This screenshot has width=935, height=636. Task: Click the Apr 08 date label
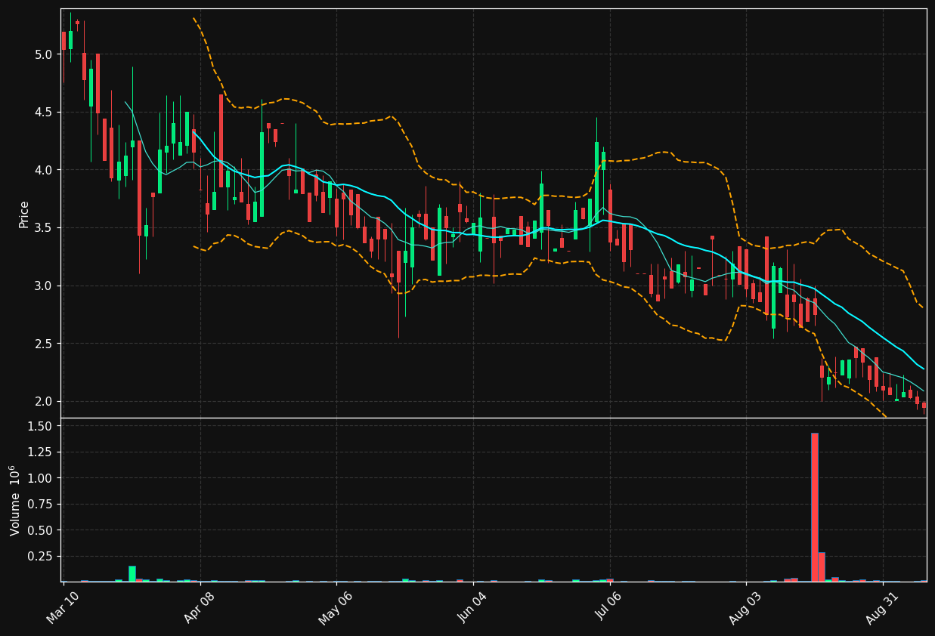pos(200,608)
